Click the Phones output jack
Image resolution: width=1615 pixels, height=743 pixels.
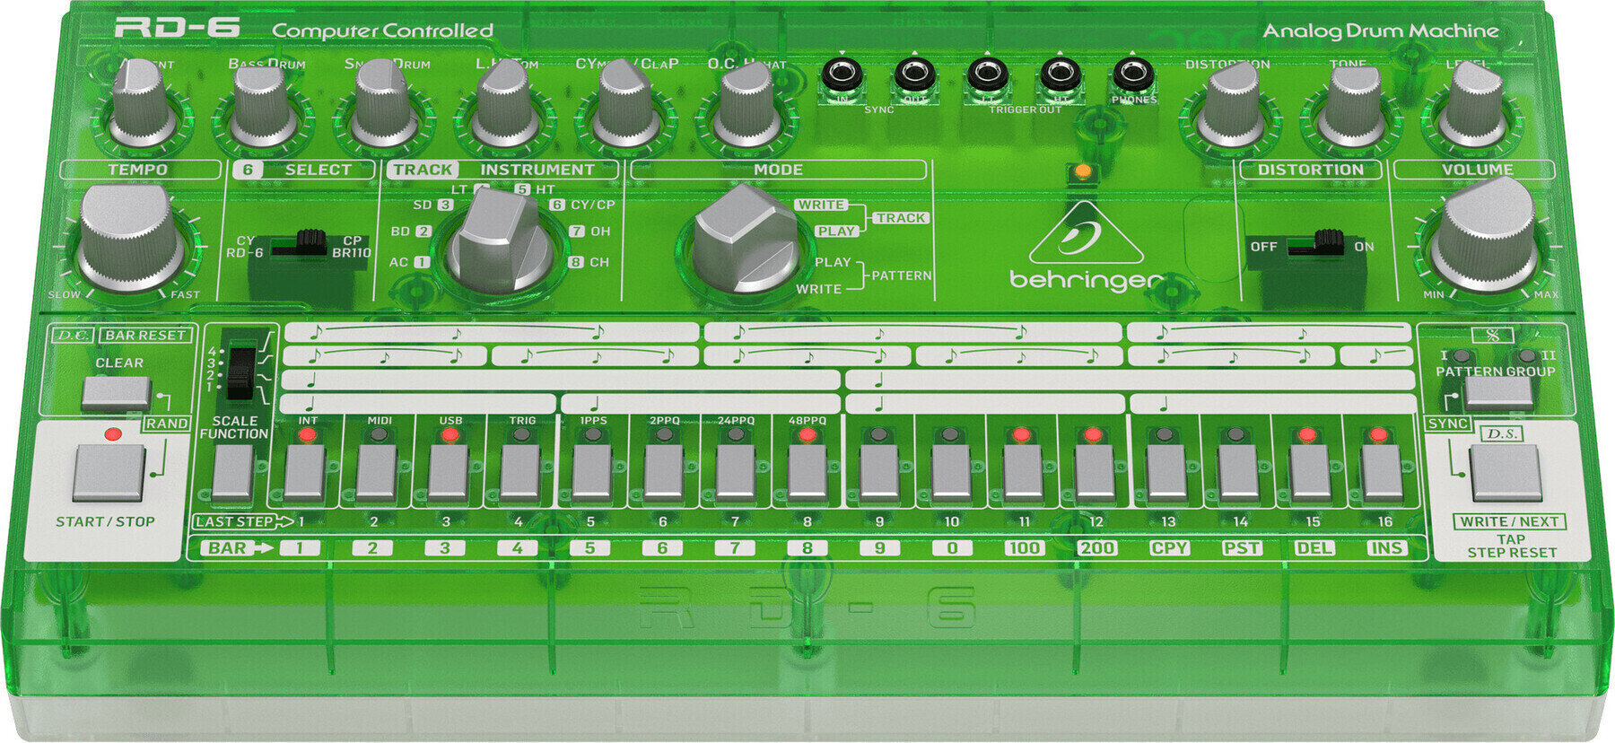click(1133, 74)
